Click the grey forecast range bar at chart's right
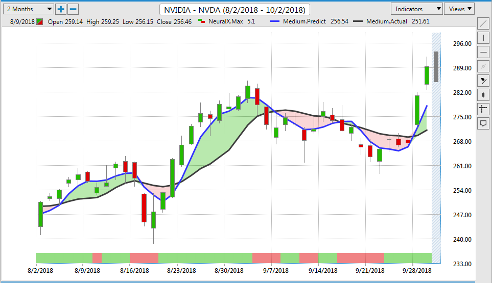The height and width of the screenshot is (283, 492). click(x=436, y=67)
